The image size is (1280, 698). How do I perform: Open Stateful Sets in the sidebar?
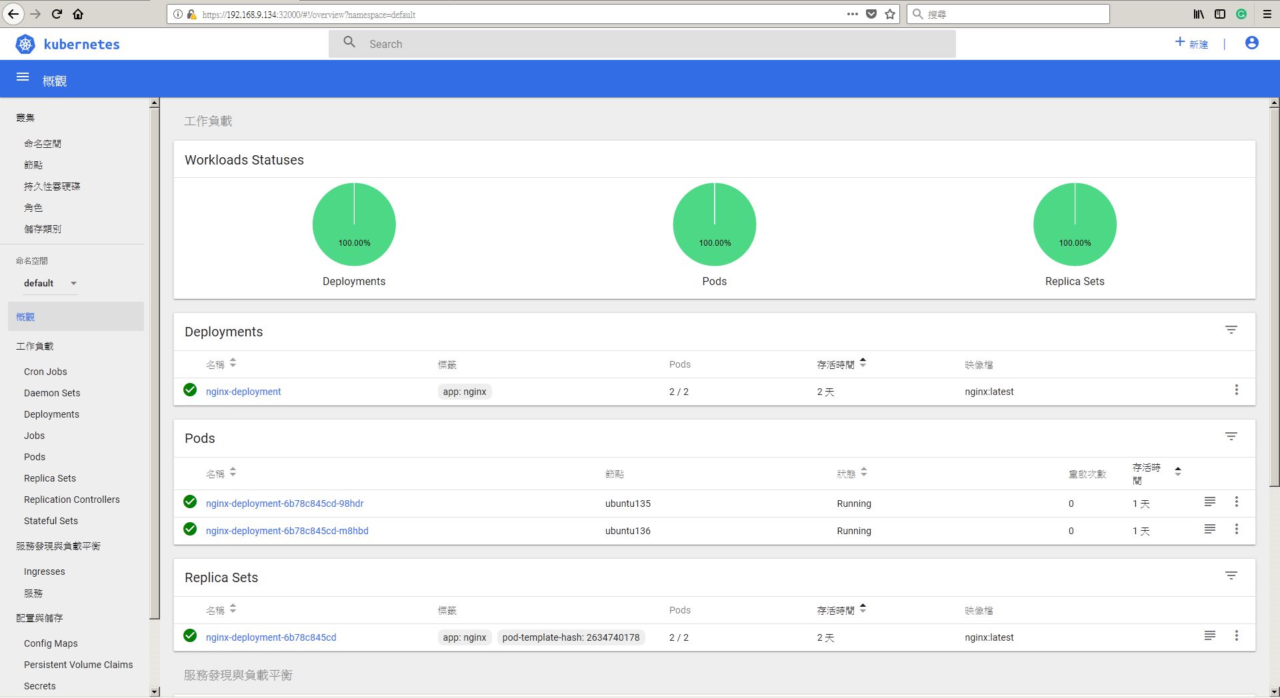[51, 521]
